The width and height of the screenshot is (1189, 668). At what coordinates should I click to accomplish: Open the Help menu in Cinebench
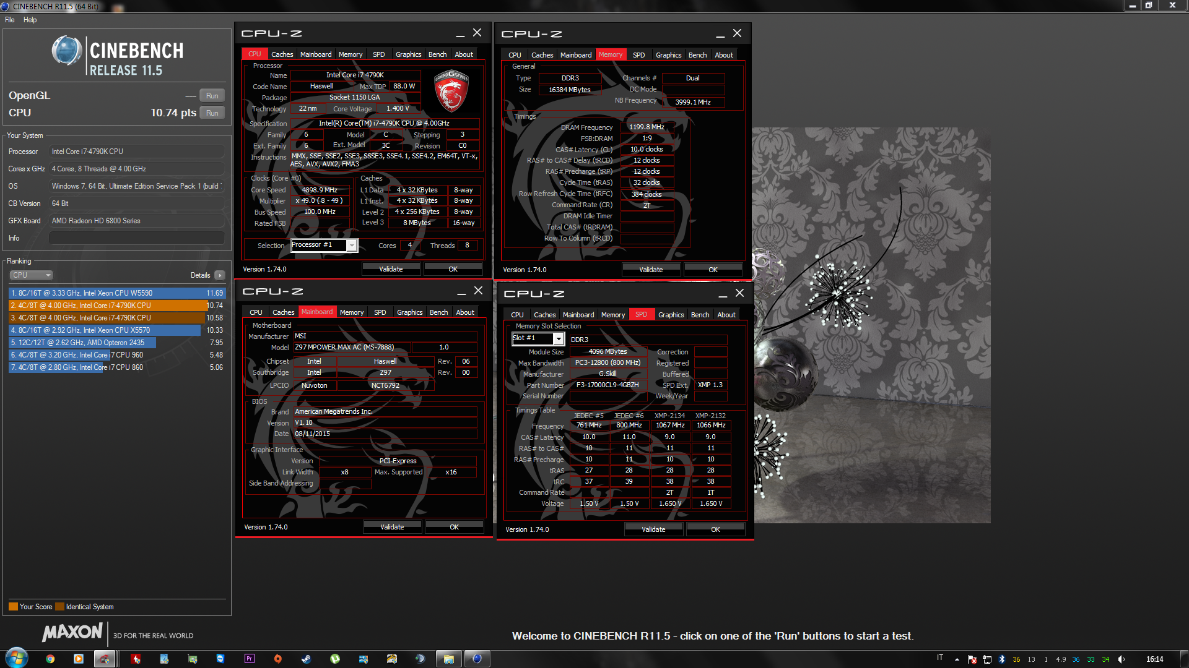pos(30,20)
